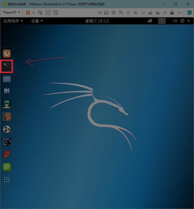Open Burp Suite from the dock
This screenshot has width=194, height=209.
7,117
